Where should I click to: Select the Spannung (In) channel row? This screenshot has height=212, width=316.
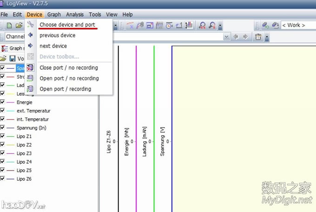point(31,128)
